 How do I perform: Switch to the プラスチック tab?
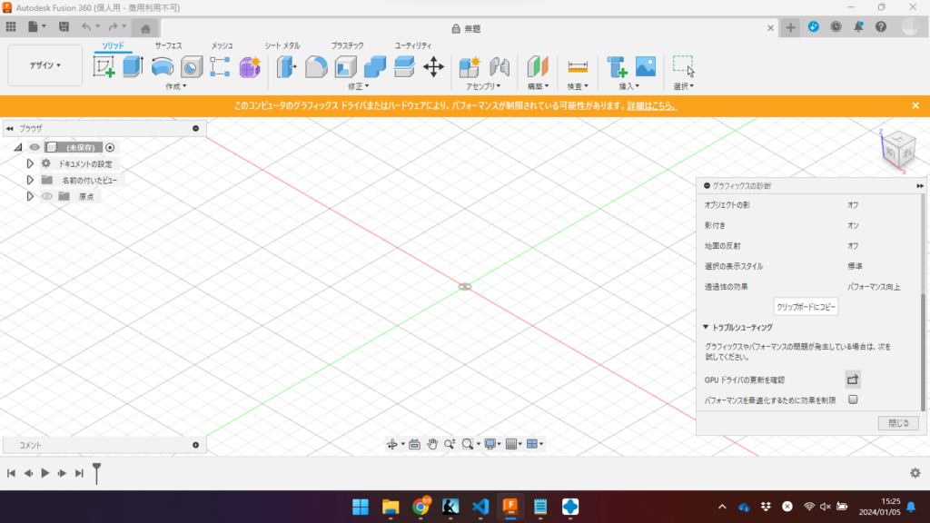click(348, 45)
